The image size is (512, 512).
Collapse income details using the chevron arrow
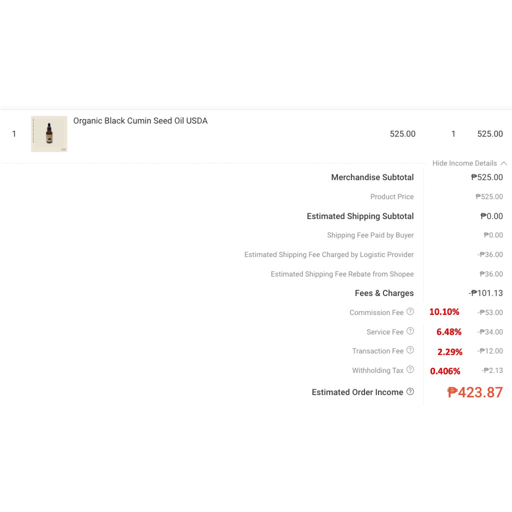tap(503, 163)
